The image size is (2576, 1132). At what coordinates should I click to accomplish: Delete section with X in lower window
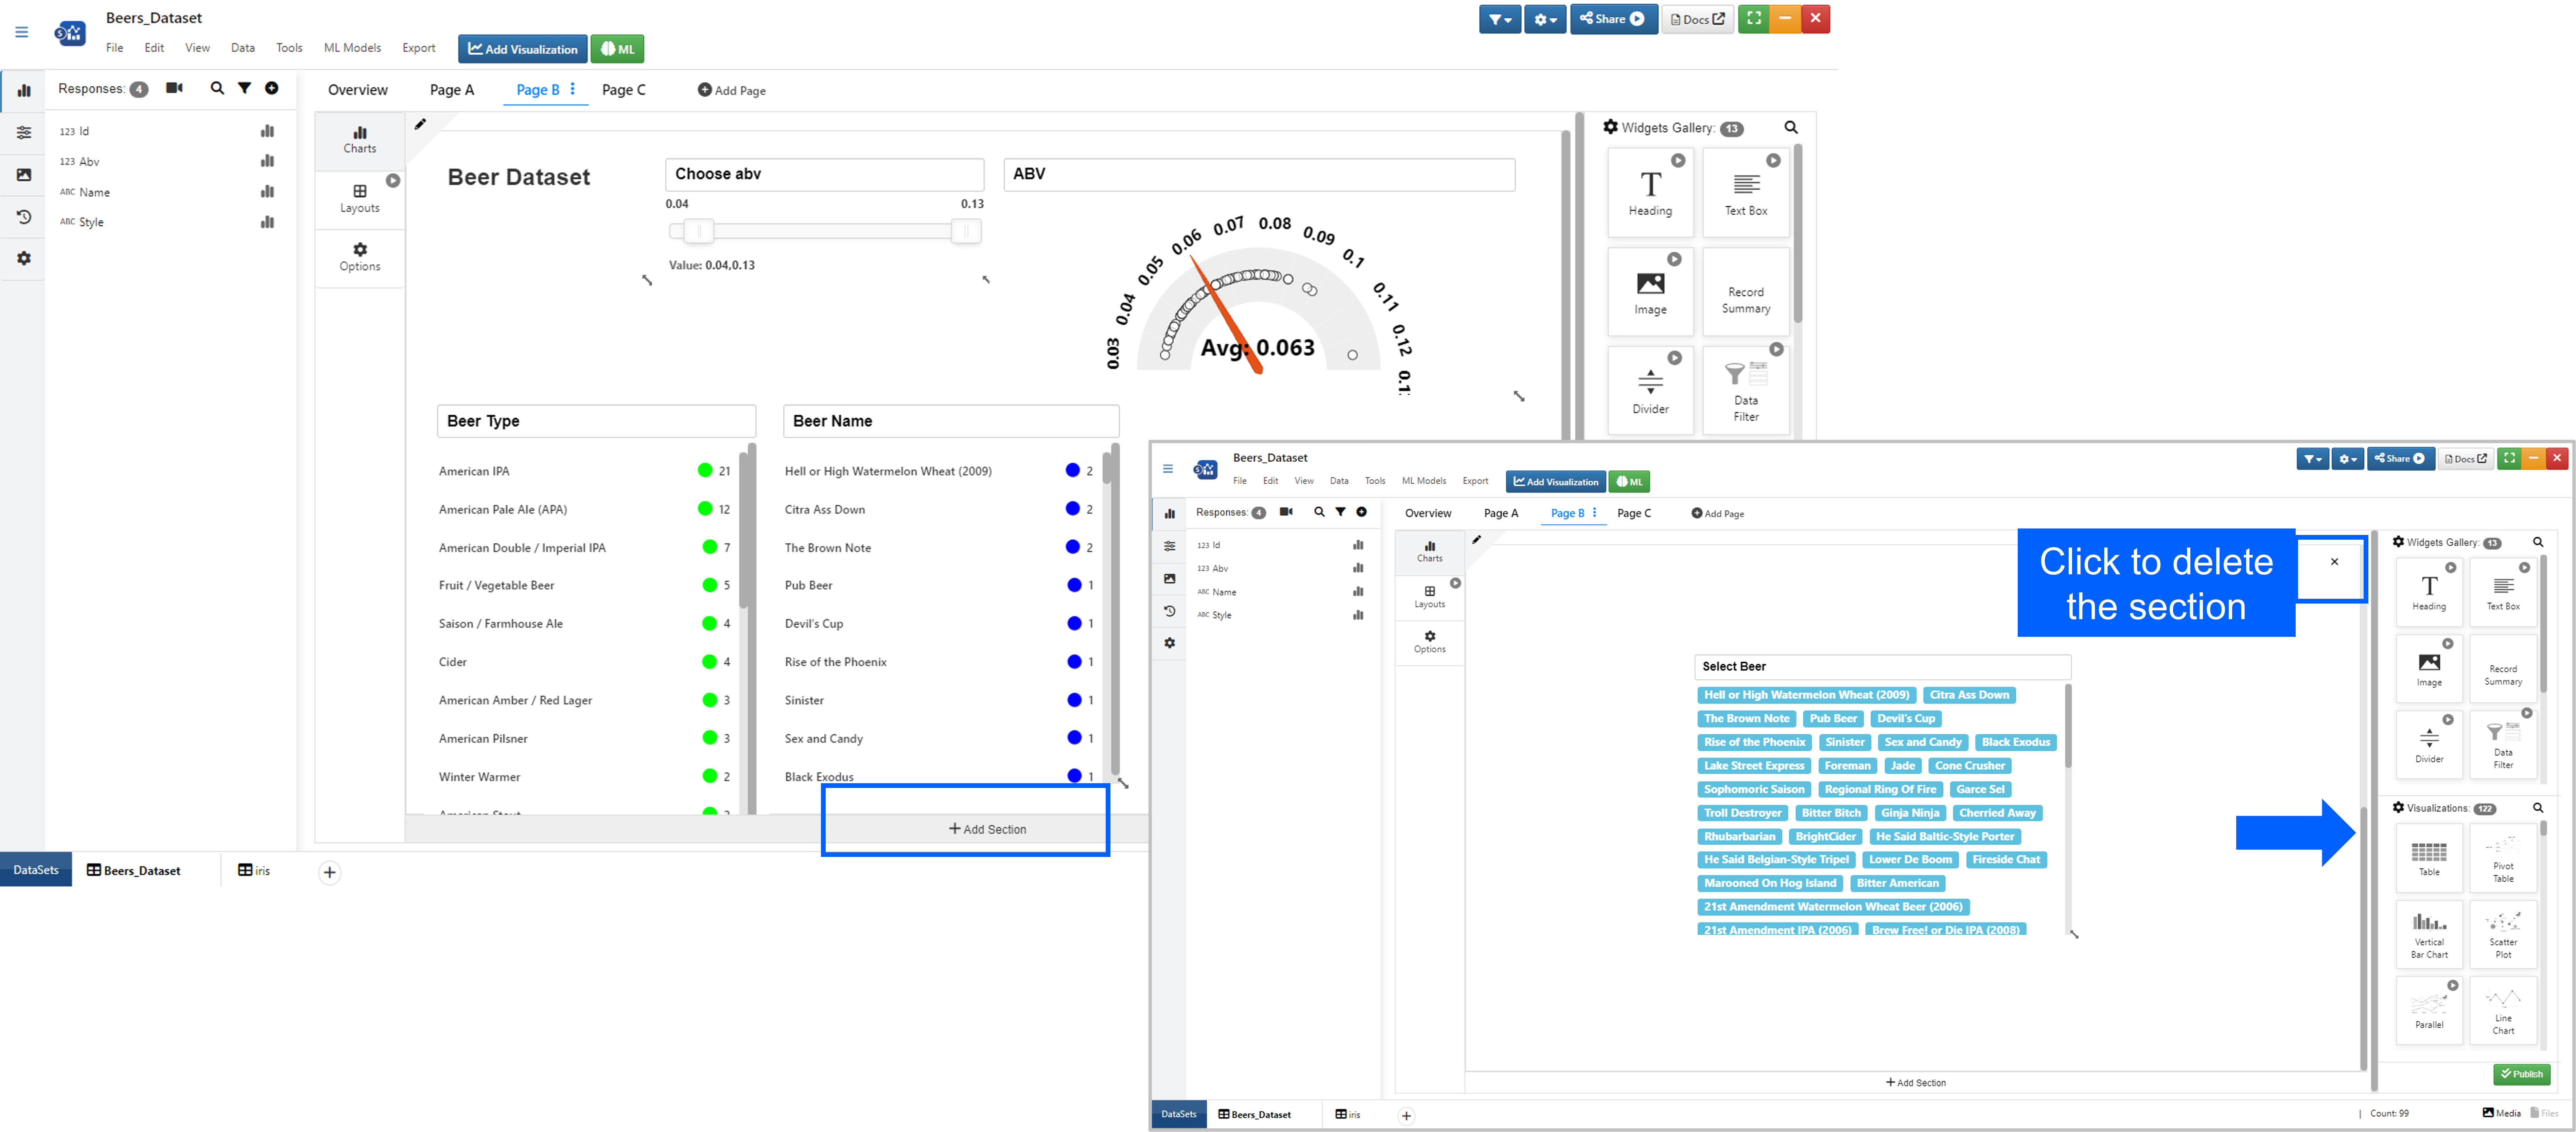(2334, 561)
